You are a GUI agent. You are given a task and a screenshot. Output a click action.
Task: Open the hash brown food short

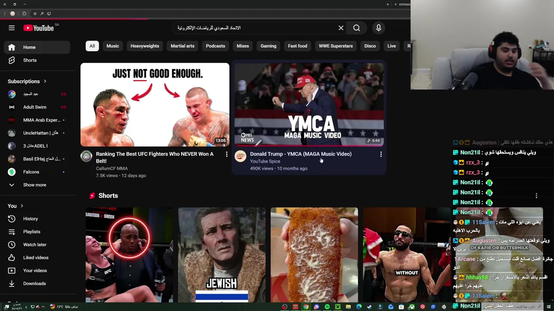tap(314, 255)
